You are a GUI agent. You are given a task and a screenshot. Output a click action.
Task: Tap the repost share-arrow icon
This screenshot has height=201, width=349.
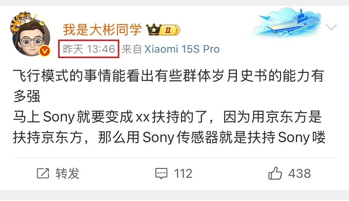coord(43,174)
